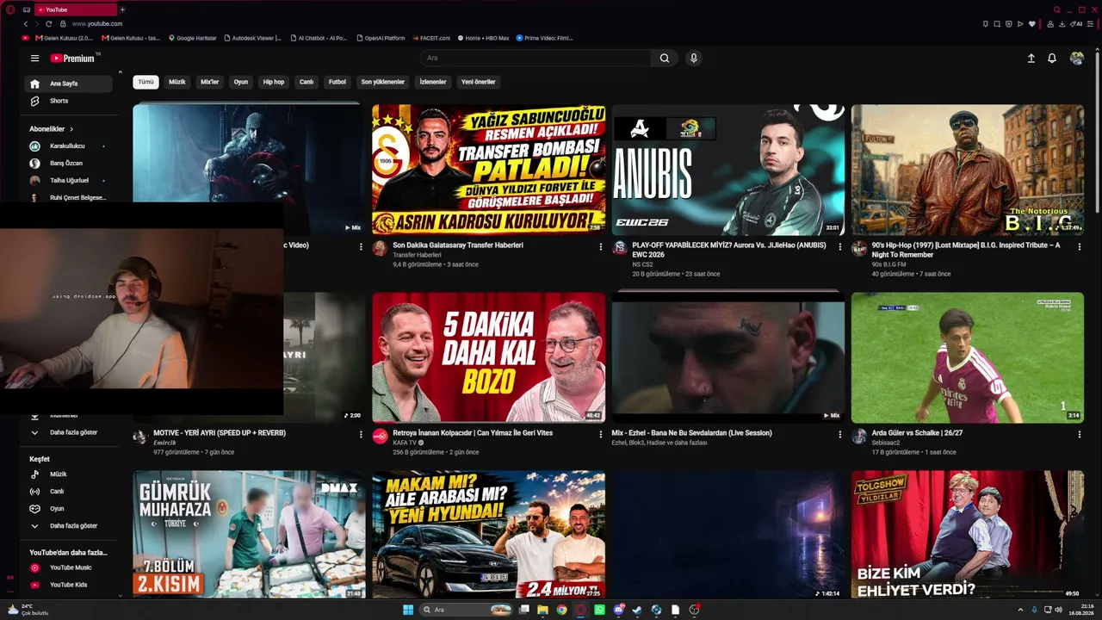Open the upload/create video icon
The width and height of the screenshot is (1102, 620).
1031,59
